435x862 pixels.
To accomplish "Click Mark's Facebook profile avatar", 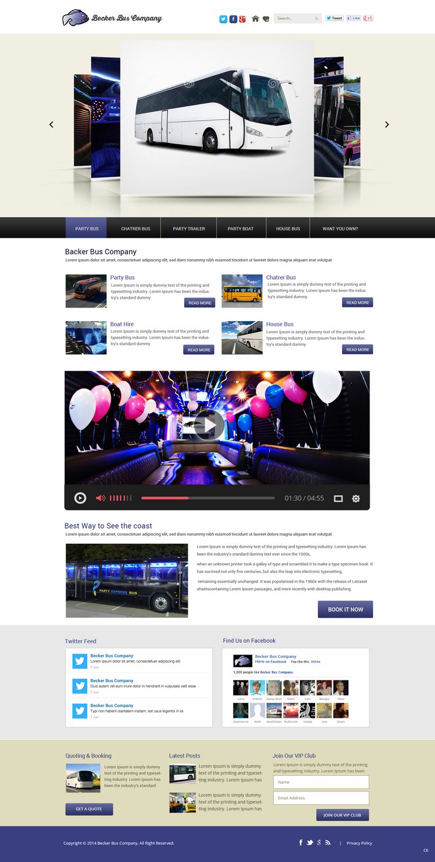I will 257,710.
